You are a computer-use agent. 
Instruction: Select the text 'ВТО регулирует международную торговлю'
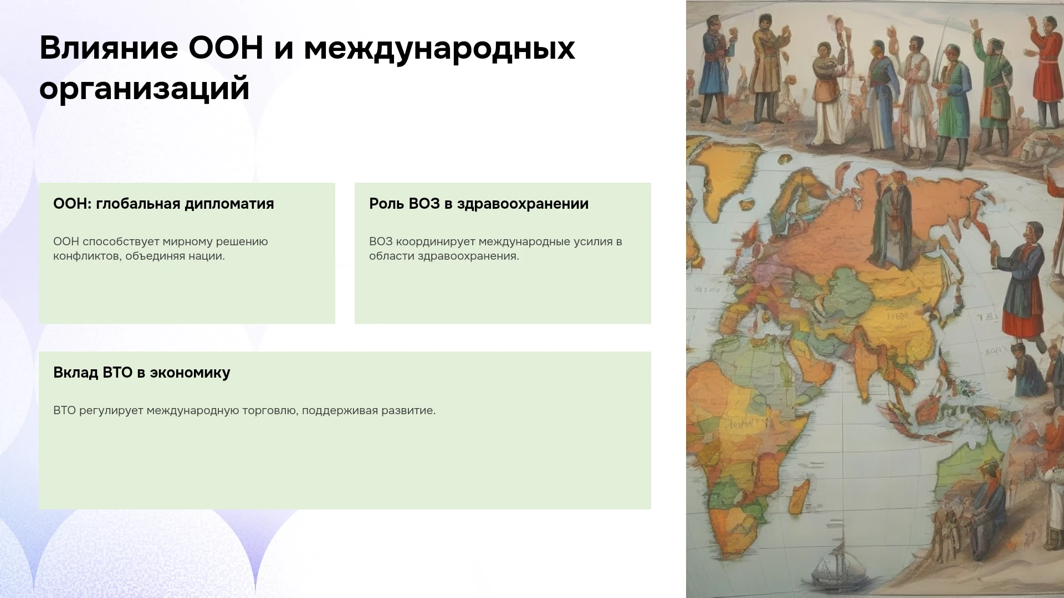pyautogui.click(x=175, y=411)
